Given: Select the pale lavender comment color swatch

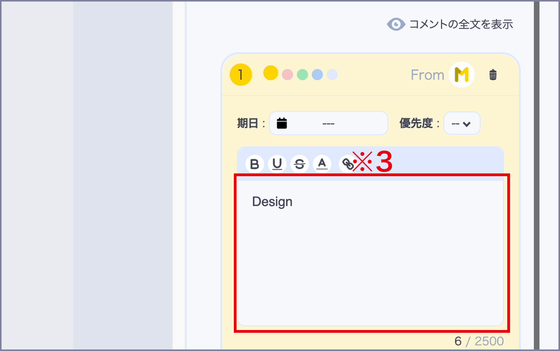Looking at the screenshot, I should 332,74.
